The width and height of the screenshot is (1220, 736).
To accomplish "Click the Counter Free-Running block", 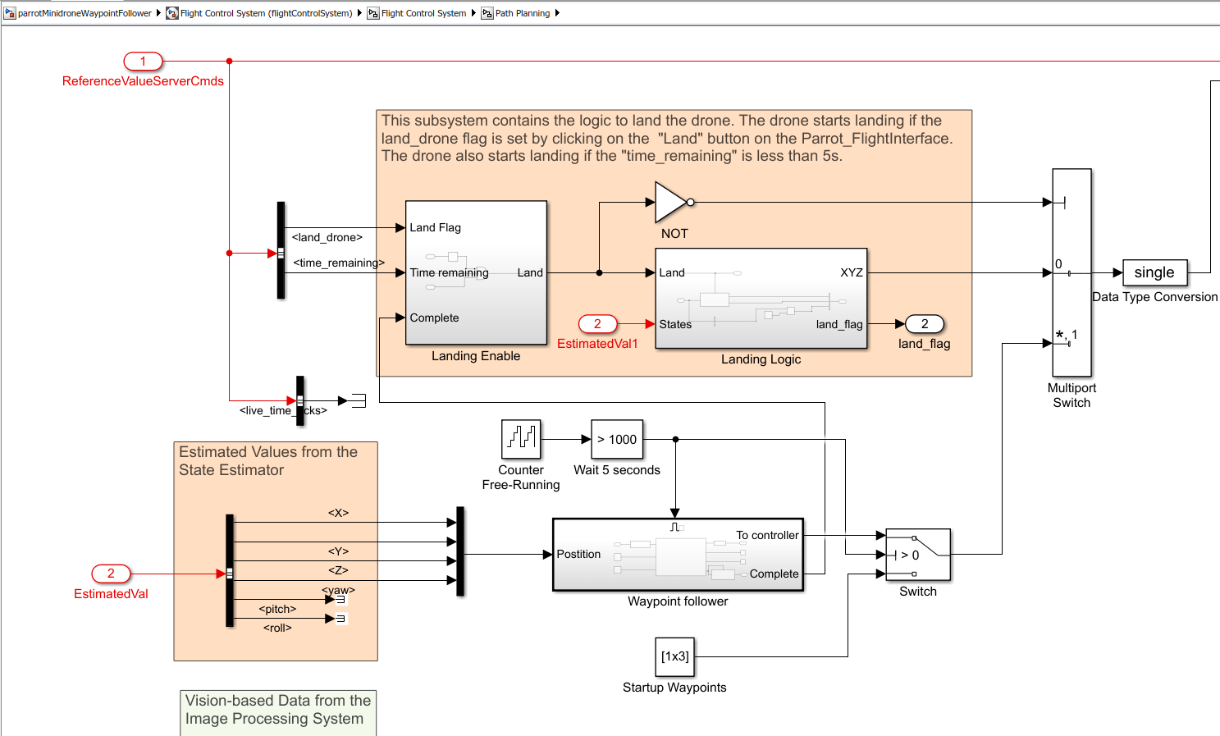I will pos(521,439).
